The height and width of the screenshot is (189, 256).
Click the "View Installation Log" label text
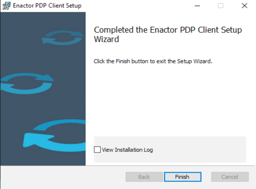[x=127, y=150]
